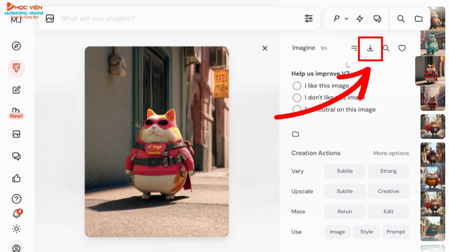Use as Prompt button

click(396, 232)
